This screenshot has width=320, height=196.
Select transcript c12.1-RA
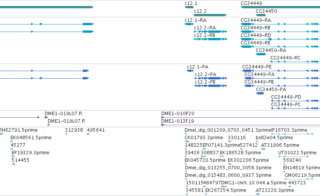[189, 24]
